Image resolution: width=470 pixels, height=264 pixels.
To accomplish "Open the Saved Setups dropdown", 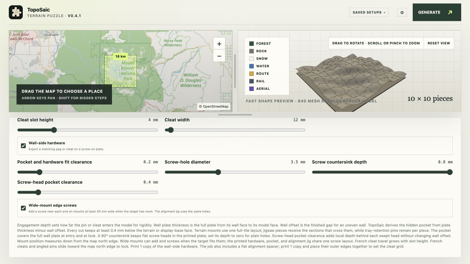I will pyautogui.click(x=369, y=12).
